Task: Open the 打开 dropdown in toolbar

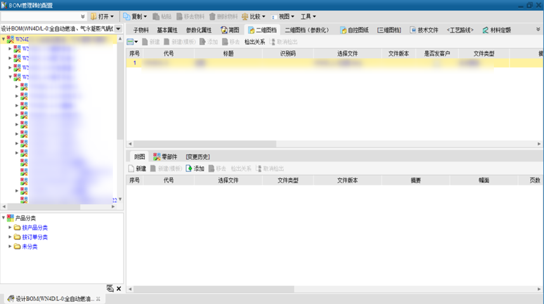Action: point(102,17)
